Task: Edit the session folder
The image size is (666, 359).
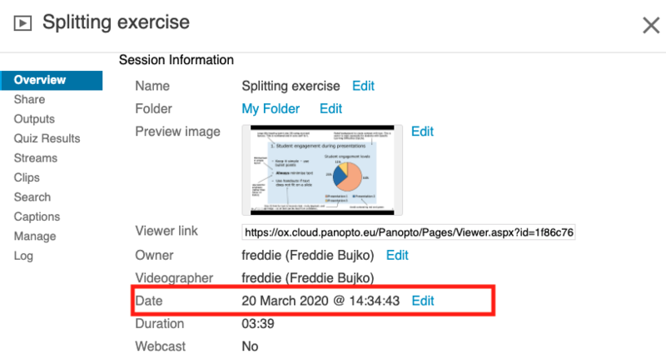Action: click(x=331, y=108)
